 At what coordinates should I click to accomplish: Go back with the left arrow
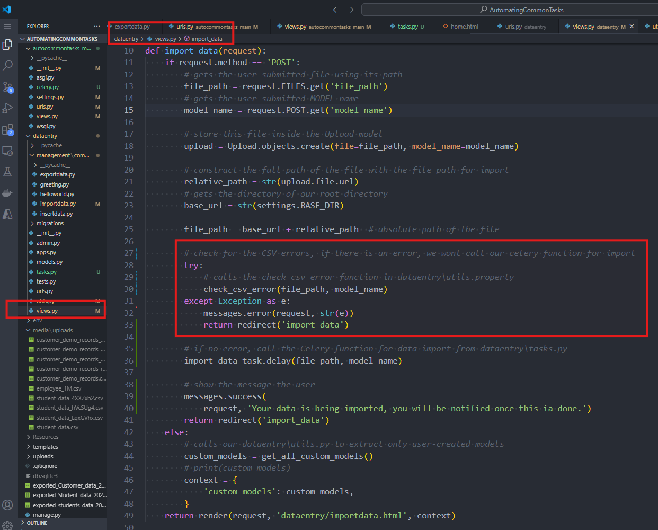click(x=336, y=10)
